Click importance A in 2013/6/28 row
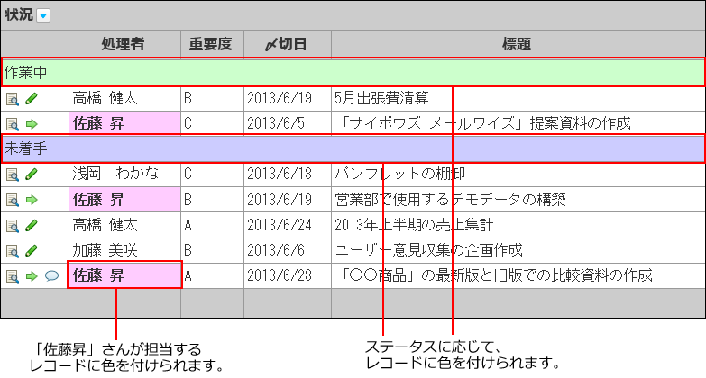Viewport: 706px width, 378px height. tap(188, 275)
